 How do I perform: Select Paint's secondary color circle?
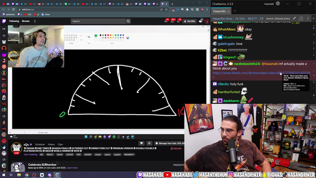[x=96, y=40]
